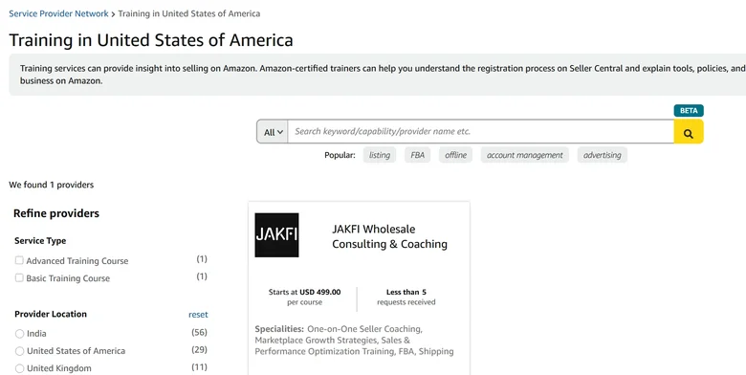Click the We found 1 providers text

tap(52, 185)
